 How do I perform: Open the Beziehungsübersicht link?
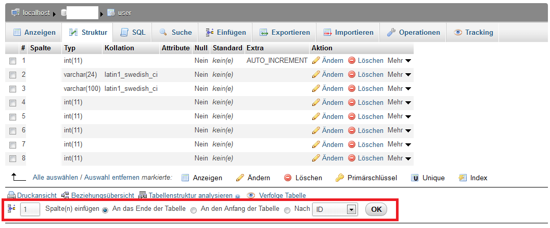pos(98,196)
